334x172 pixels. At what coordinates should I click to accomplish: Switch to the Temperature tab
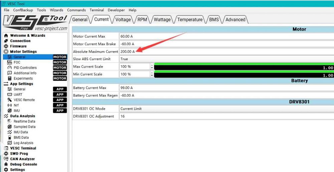click(190, 20)
